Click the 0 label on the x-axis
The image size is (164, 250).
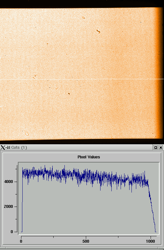(21, 241)
